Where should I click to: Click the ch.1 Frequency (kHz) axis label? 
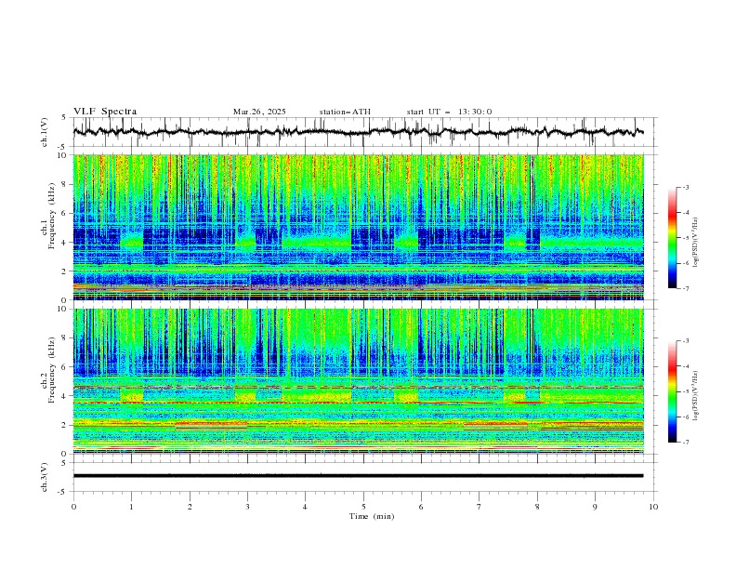click(x=48, y=217)
